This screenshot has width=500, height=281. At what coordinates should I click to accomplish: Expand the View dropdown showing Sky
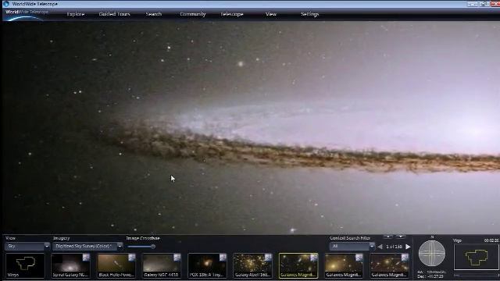point(27,247)
